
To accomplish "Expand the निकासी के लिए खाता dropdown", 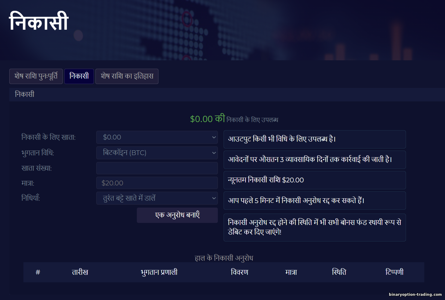I will (x=157, y=137).
